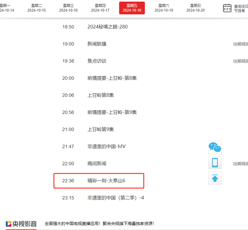Select the 星期四 2024-10-17 tab

(100, 8)
